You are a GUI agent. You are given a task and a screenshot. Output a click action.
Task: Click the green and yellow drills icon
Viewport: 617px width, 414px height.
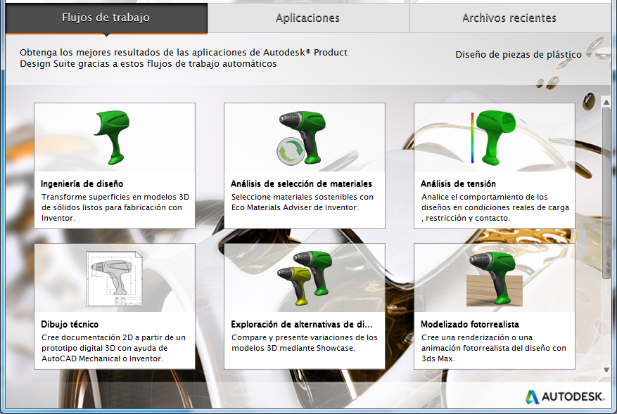pyautogui.click(x=305, y=278)
